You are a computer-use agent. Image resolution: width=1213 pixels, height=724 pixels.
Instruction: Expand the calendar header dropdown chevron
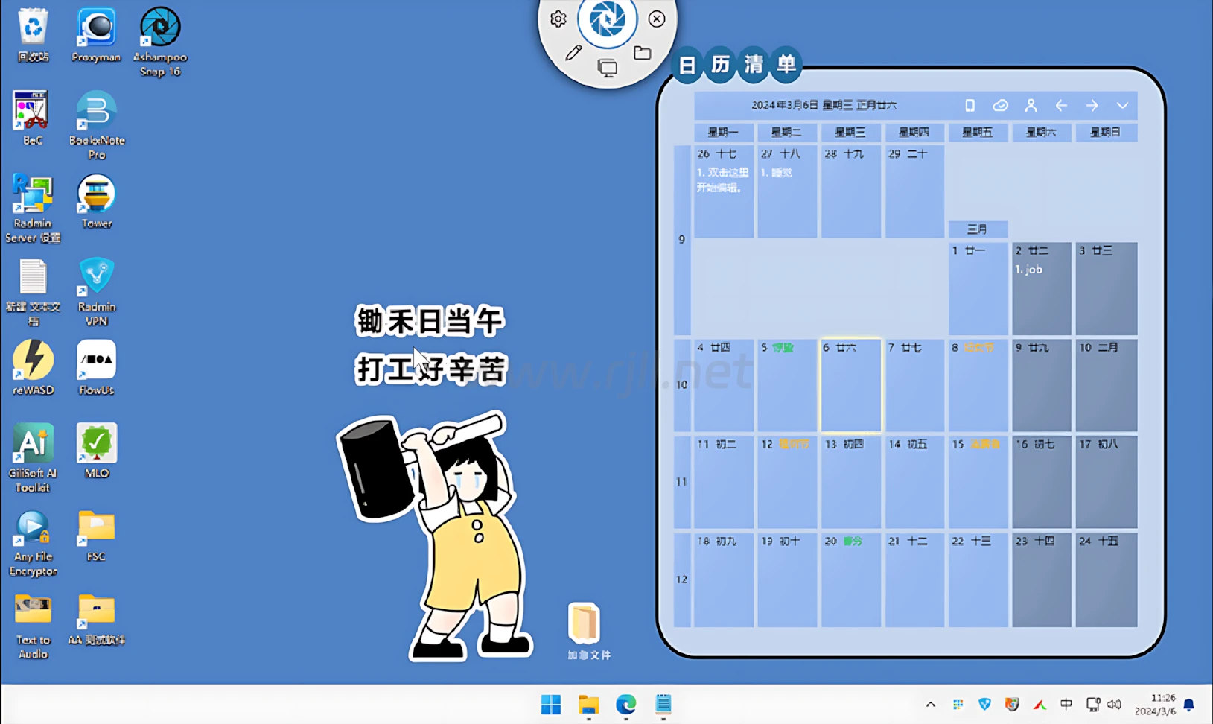click(1122, 106)
